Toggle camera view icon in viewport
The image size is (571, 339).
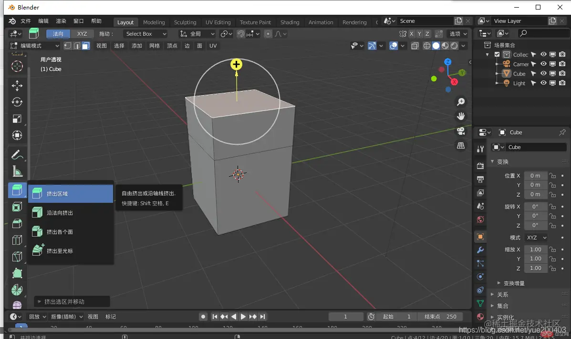461,131
